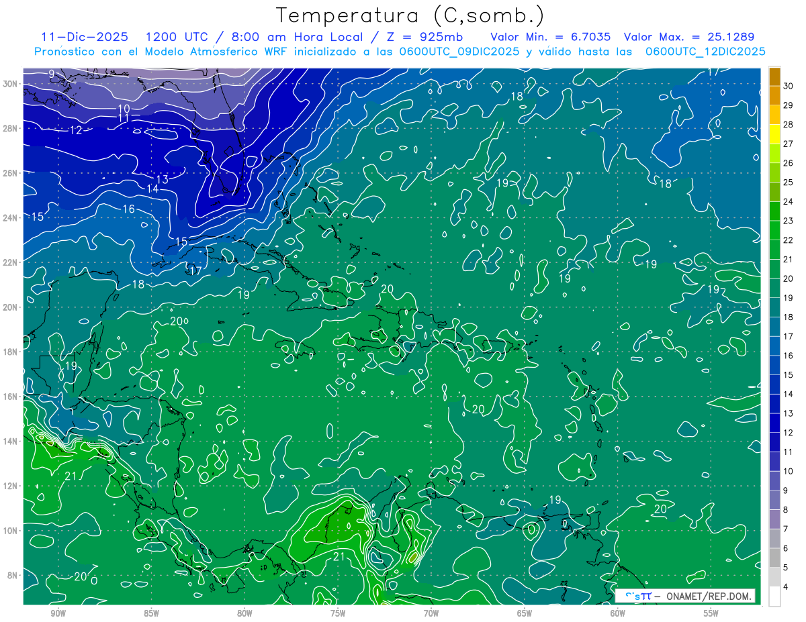The height and width of the screenshot is (622, 806).
Task: Click the colorbar label '24'
Action: 789,201
